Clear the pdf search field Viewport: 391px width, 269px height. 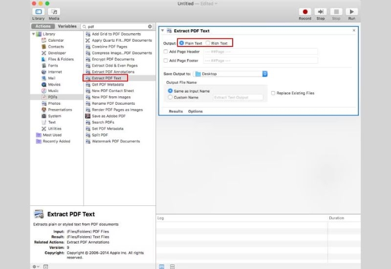[150, 26]
